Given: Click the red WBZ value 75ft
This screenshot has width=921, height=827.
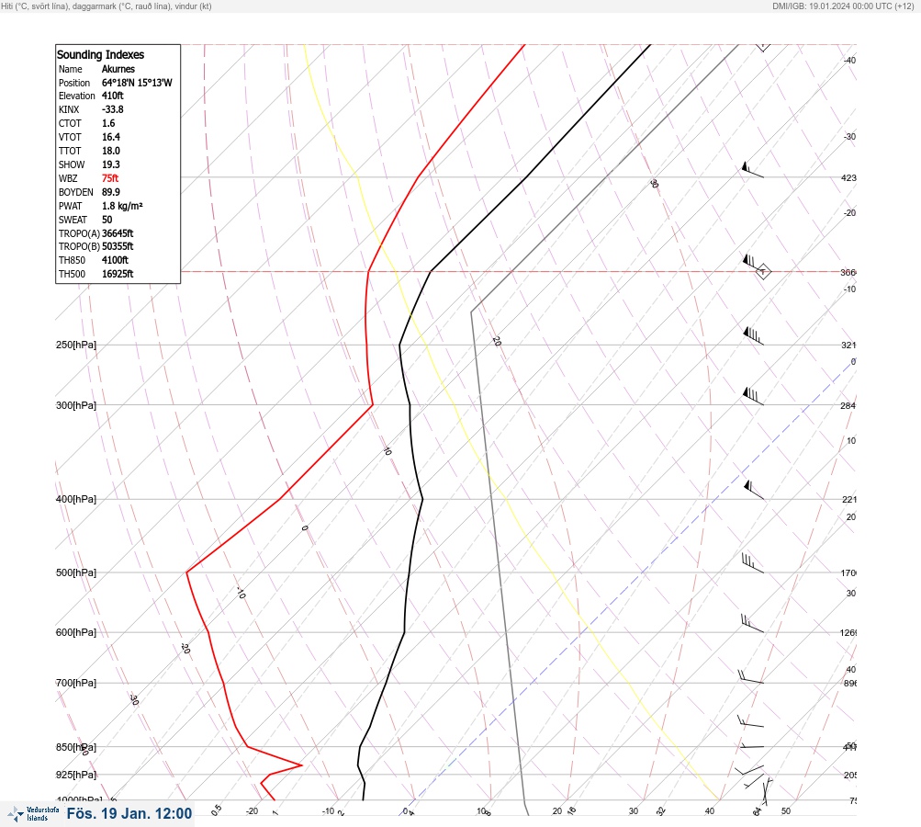Looking at the screenshot, I should click(110, 178).
